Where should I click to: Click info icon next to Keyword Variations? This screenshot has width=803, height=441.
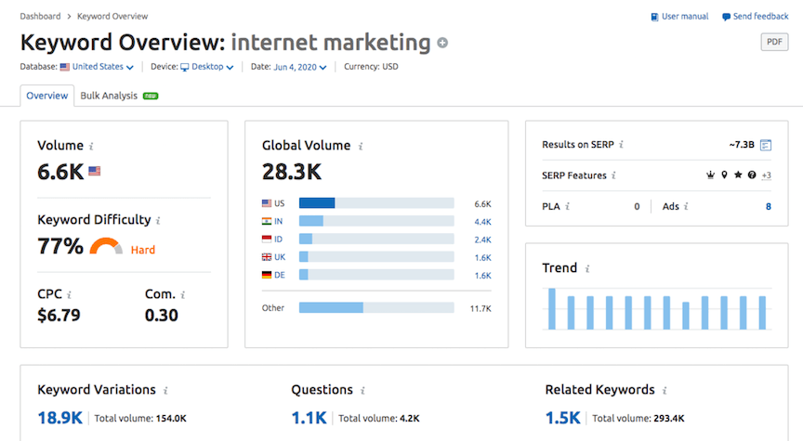(x=165, y=391)
